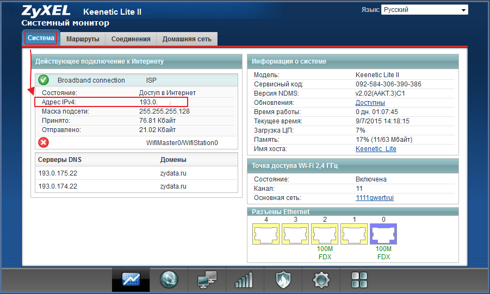Open the System Monitor icon in bottom bar
The height and width of the screenshot is (294, 490).
131,279
